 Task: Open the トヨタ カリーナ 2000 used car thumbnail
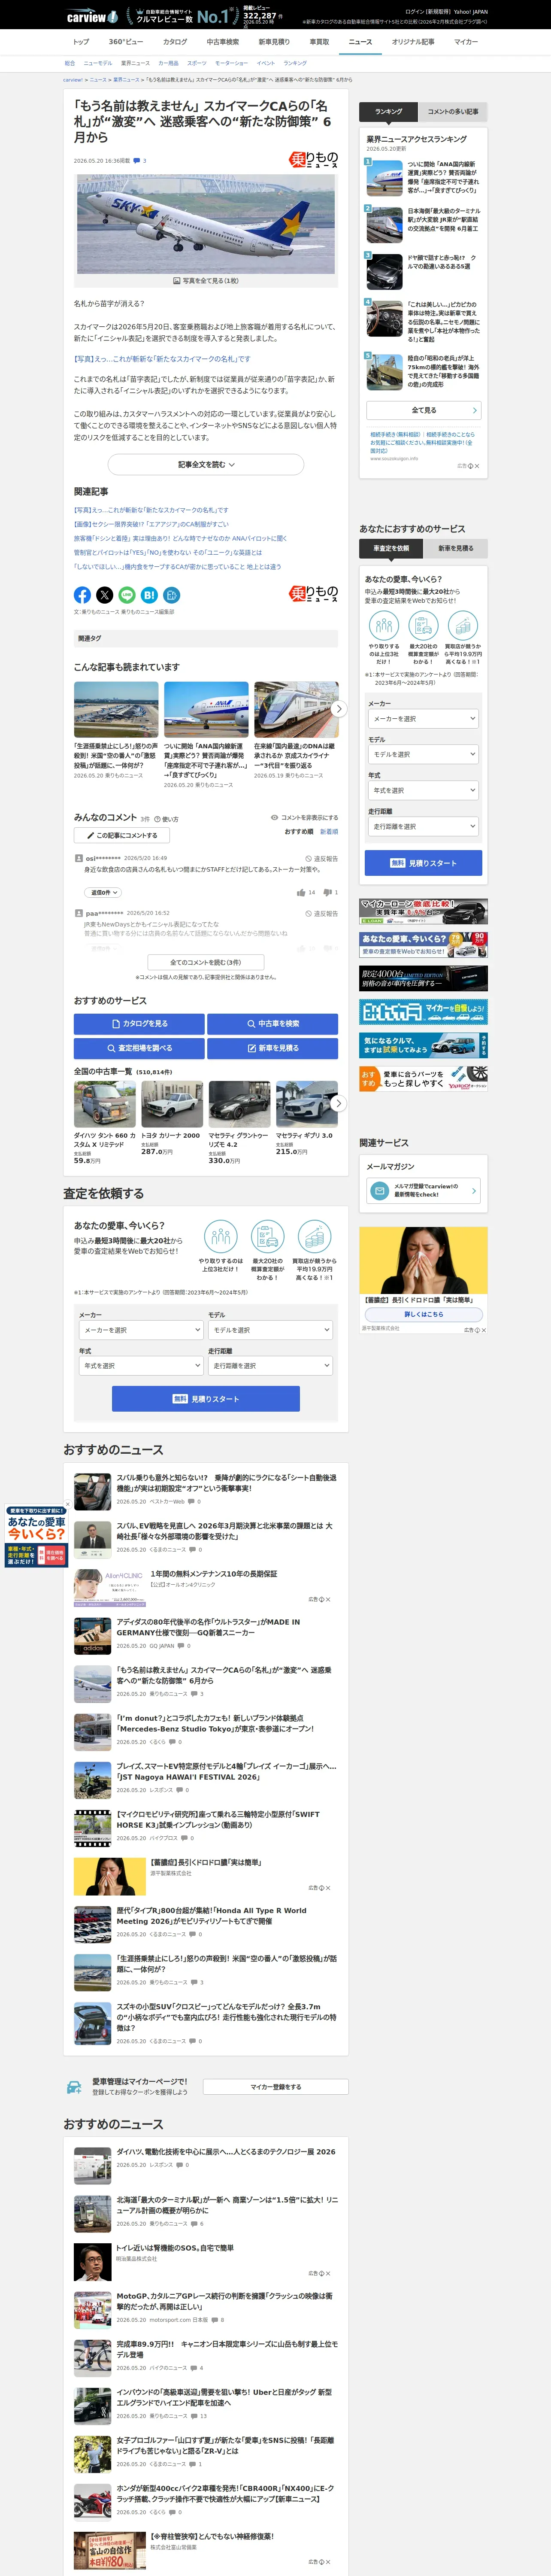tap(172, 1104)
